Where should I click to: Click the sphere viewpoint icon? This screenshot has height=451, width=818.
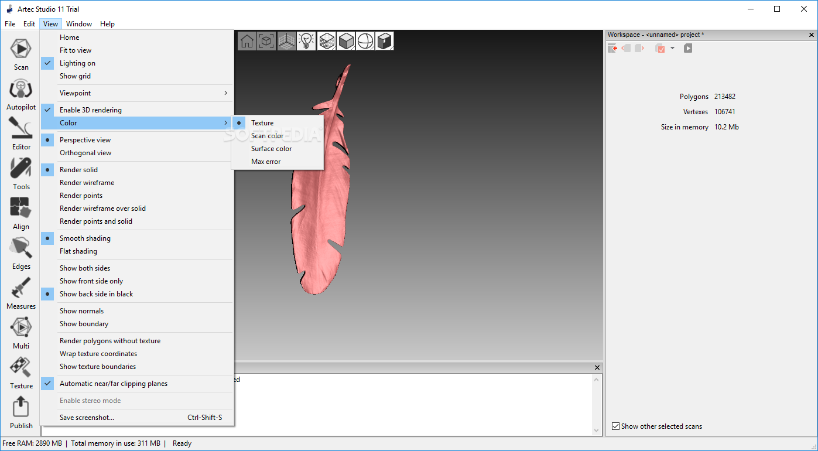click(x=365, y=41)
